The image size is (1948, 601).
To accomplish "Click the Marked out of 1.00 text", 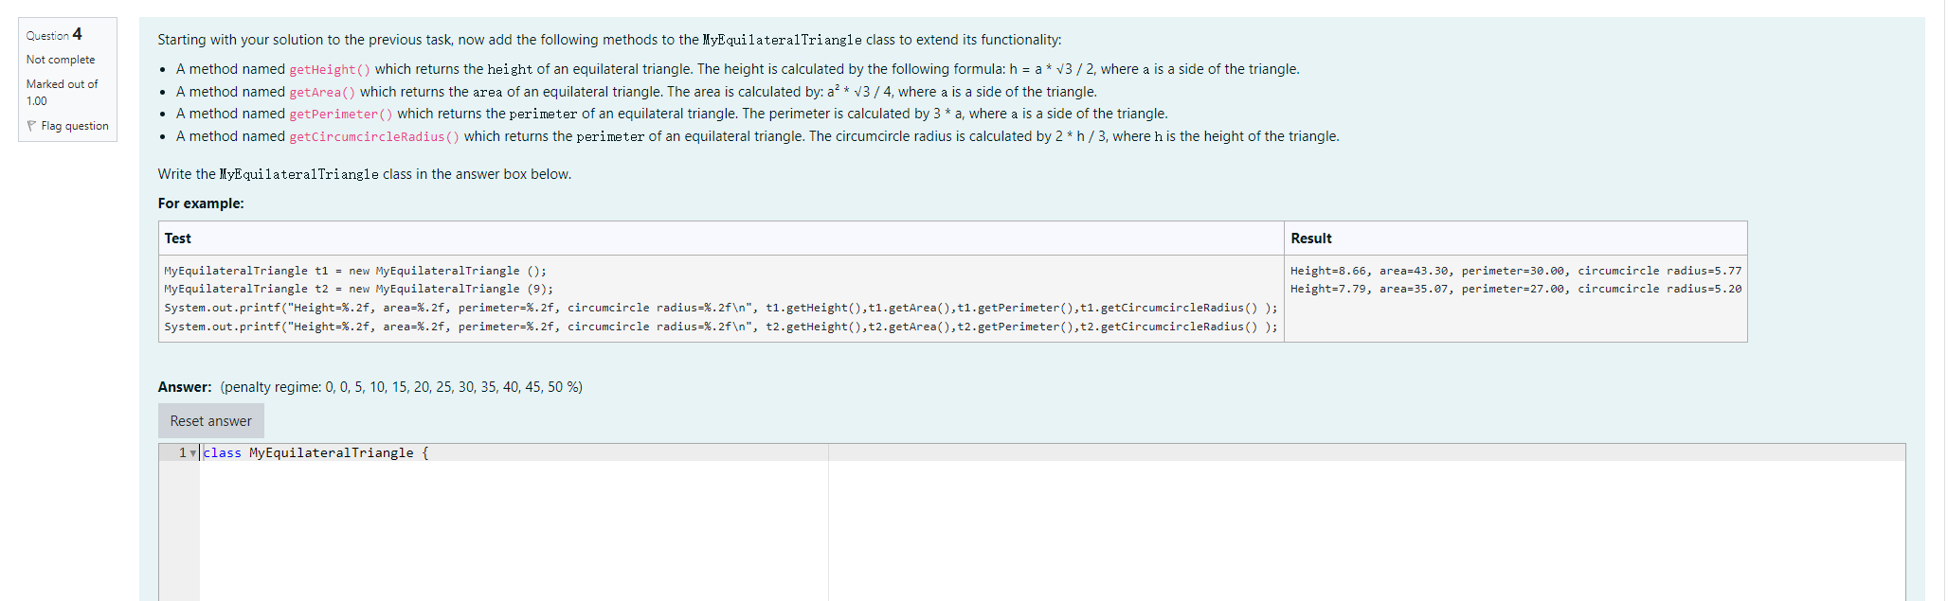I will pos(63,90).
